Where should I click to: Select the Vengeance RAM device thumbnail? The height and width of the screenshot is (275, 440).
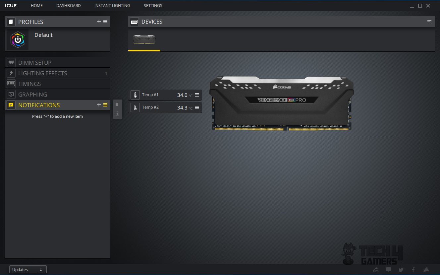click(144, 39)
